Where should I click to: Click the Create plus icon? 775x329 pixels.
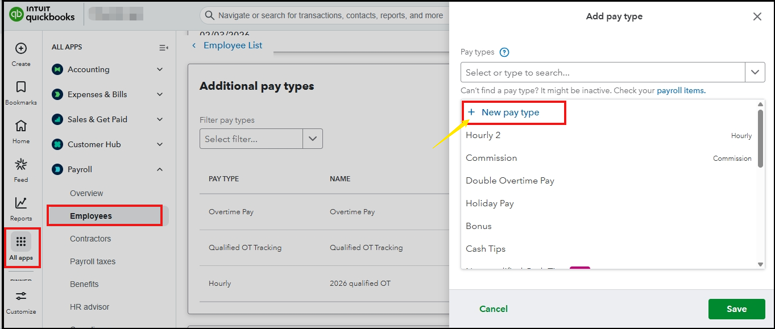21,49
